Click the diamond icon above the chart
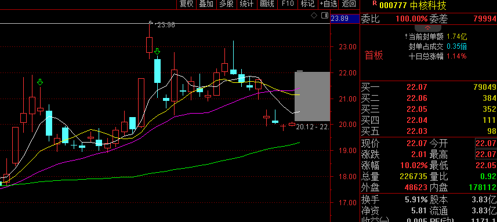The image size is (497, 222). click(x=314, y=16)
